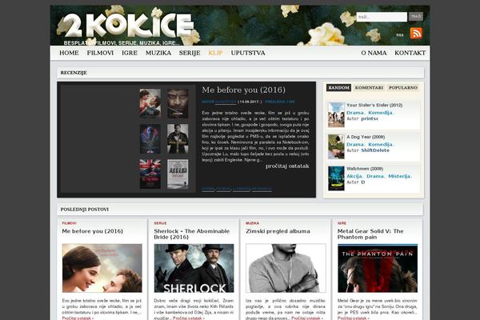This screenshot has width=480, height=320.
Task: Open the UPUTSTVA menu item
Action: point(248,53)
